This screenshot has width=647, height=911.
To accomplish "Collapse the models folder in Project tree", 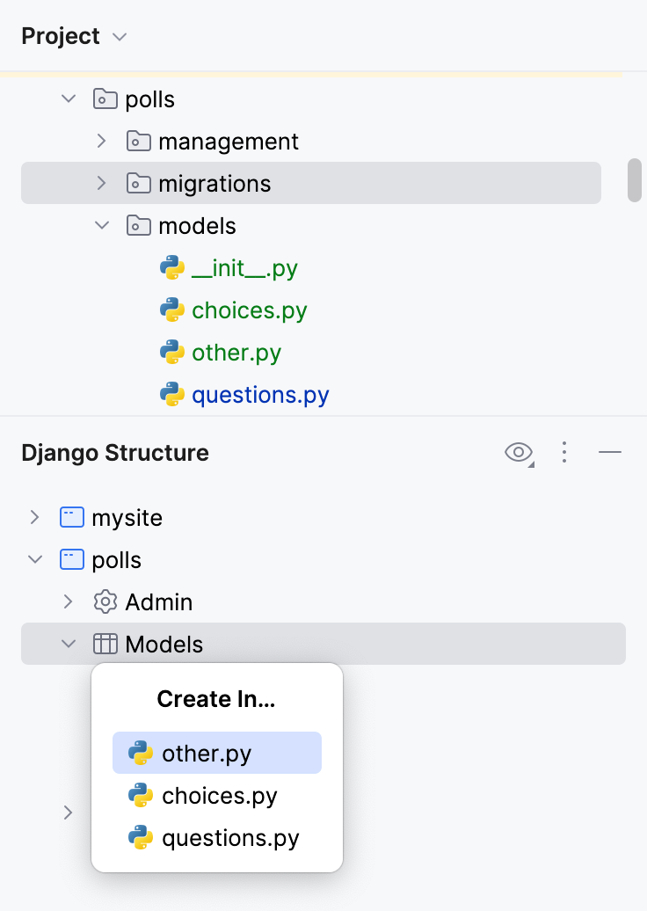I will 102,225.
